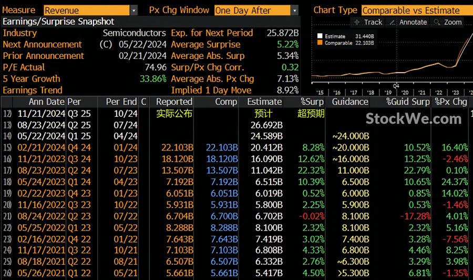Click the white Estimate legend swatch

pos(320,36)
